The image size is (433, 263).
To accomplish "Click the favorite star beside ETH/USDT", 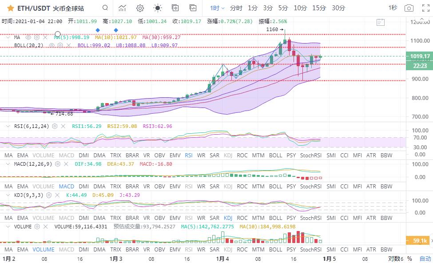I will 10,8.
